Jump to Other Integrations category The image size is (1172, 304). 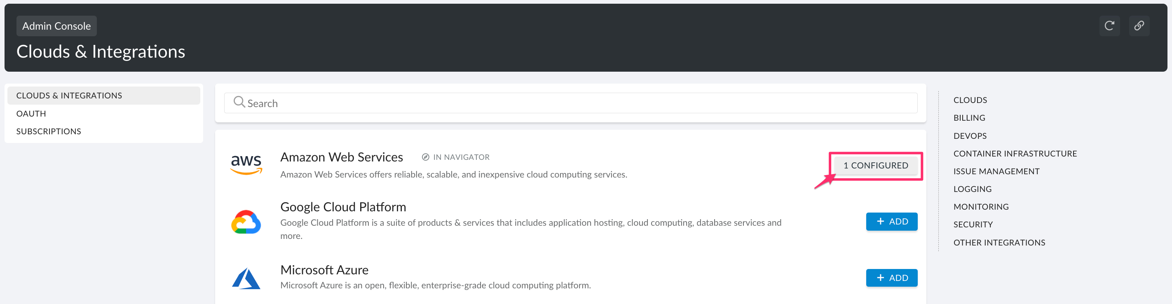pyautogui.click(x=999, y=243)
